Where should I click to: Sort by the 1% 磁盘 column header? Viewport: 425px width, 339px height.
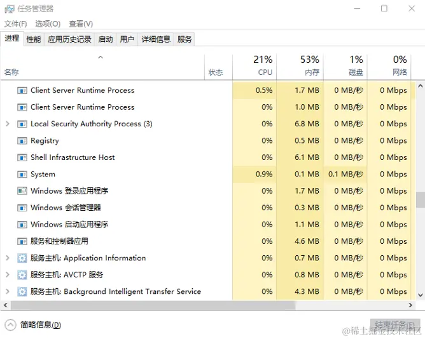tap(345, 67)
